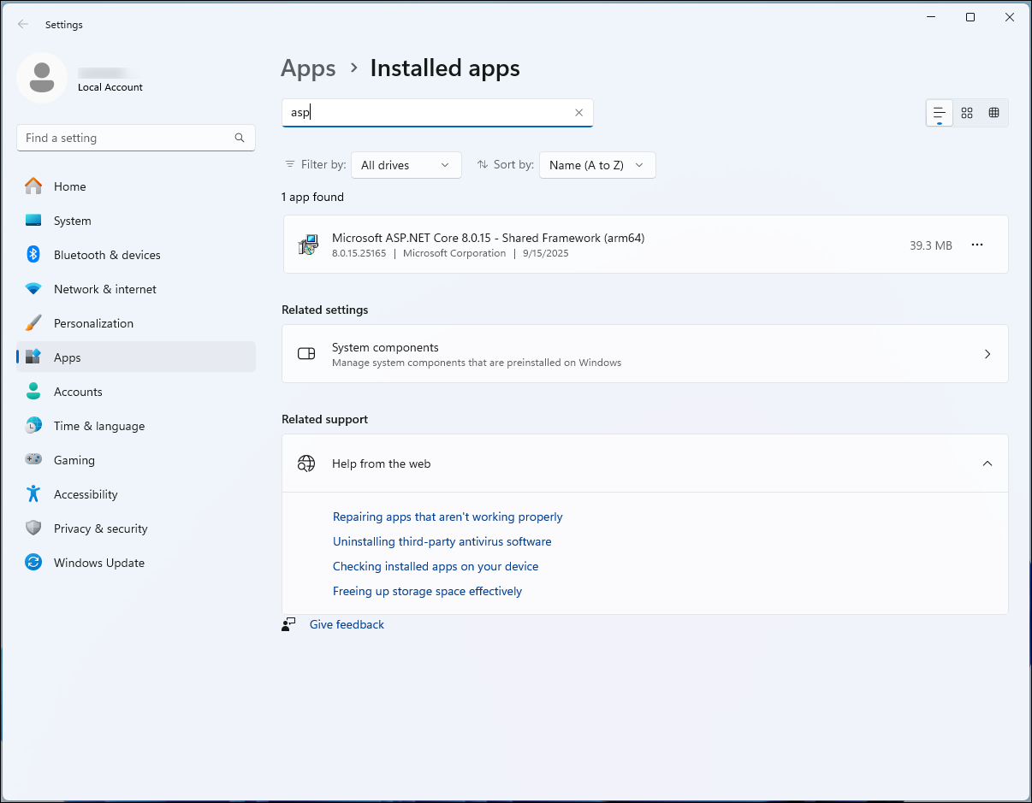Viewport: 1032px width, 803px height.
Task: Click the search icon in Find a setting
Action: (x=240, y=138)
